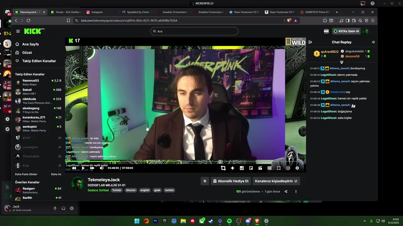The height and width of the screenshot is (226, 403).
Task: Bookmark the page via bookmark icon
Action: click(68, 20)
